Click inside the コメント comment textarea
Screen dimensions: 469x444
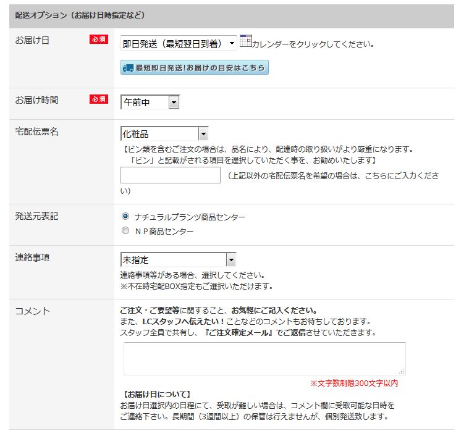pos(264,359)
